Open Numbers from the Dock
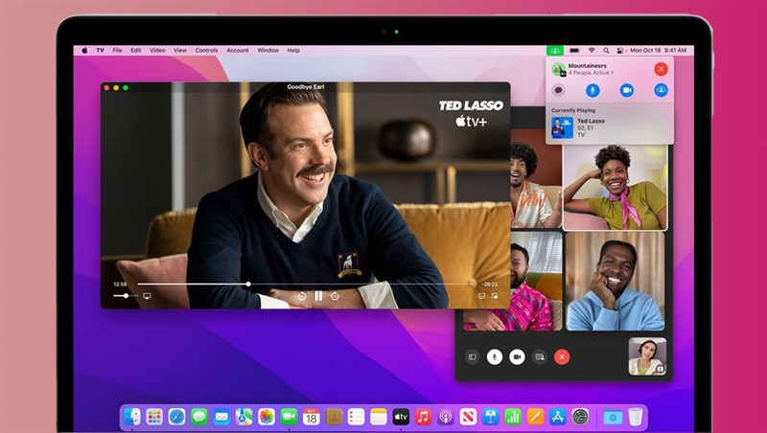 pyautogui.click(x=513, y=417)
